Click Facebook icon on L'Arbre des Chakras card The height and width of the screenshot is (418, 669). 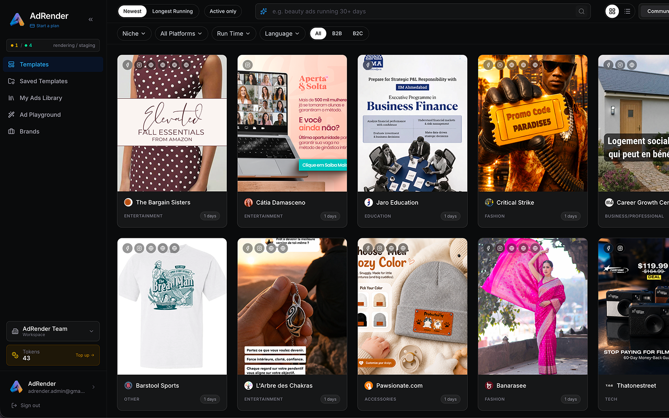pyautogui.click(x=248, y=248)
